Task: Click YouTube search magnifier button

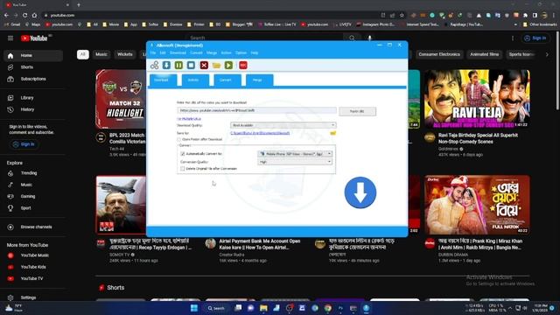Action: [352, 38]
